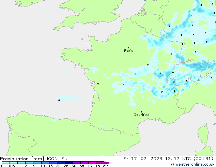
Task: Click the 0.1 legend scale label
Action: tap(4, 166)
